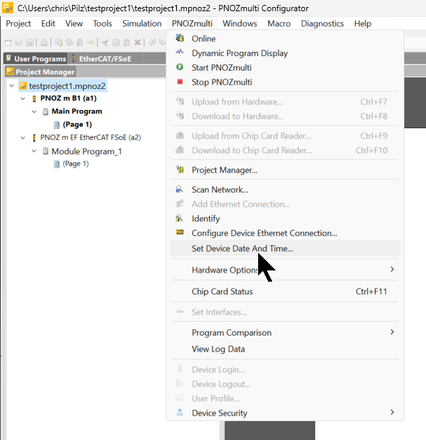Click the Device Security person icon
Screen dimensions: 426x440
click(180, 412)
